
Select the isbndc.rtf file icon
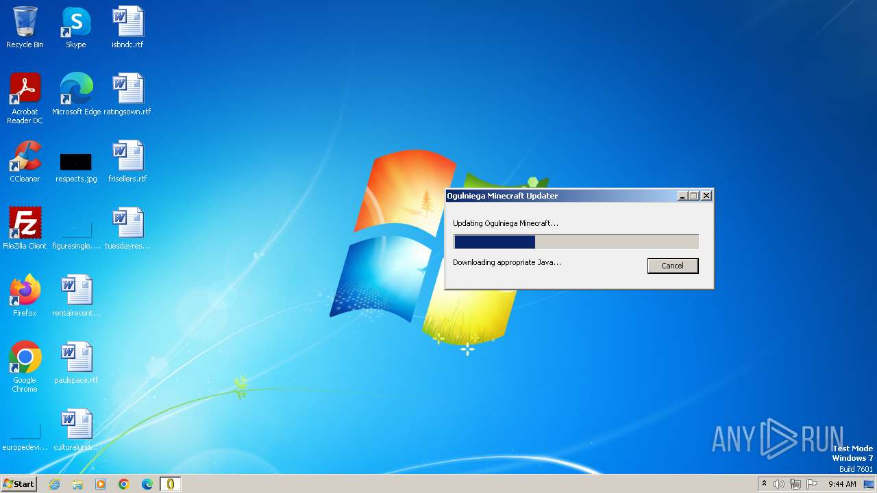click(x=127, y=28)
